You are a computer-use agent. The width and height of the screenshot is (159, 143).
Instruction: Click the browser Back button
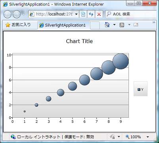tap(8, 14)
